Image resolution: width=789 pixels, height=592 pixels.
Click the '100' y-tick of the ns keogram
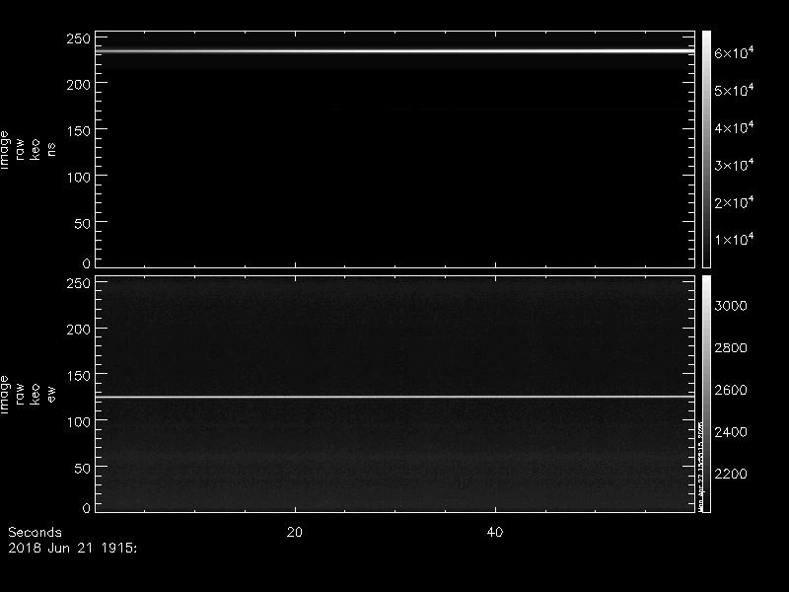(x=79, y=178)
